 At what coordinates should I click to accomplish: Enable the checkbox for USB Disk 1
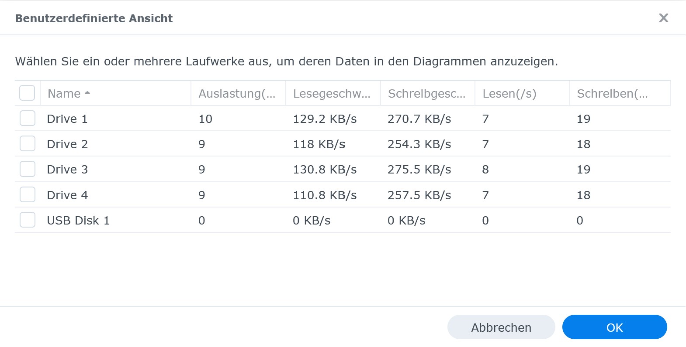click(x=27, y=220)
